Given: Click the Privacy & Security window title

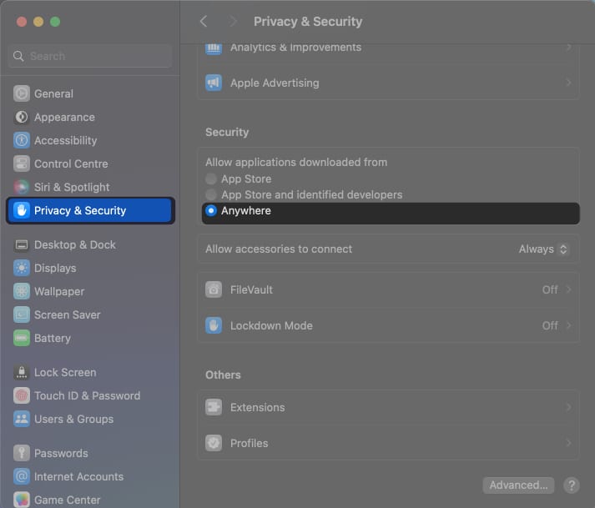Looking at the screenshot, I should (308, 21).
